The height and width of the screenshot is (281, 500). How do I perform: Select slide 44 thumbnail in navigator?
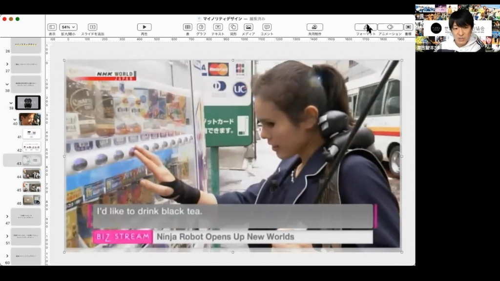coord(32,174)
